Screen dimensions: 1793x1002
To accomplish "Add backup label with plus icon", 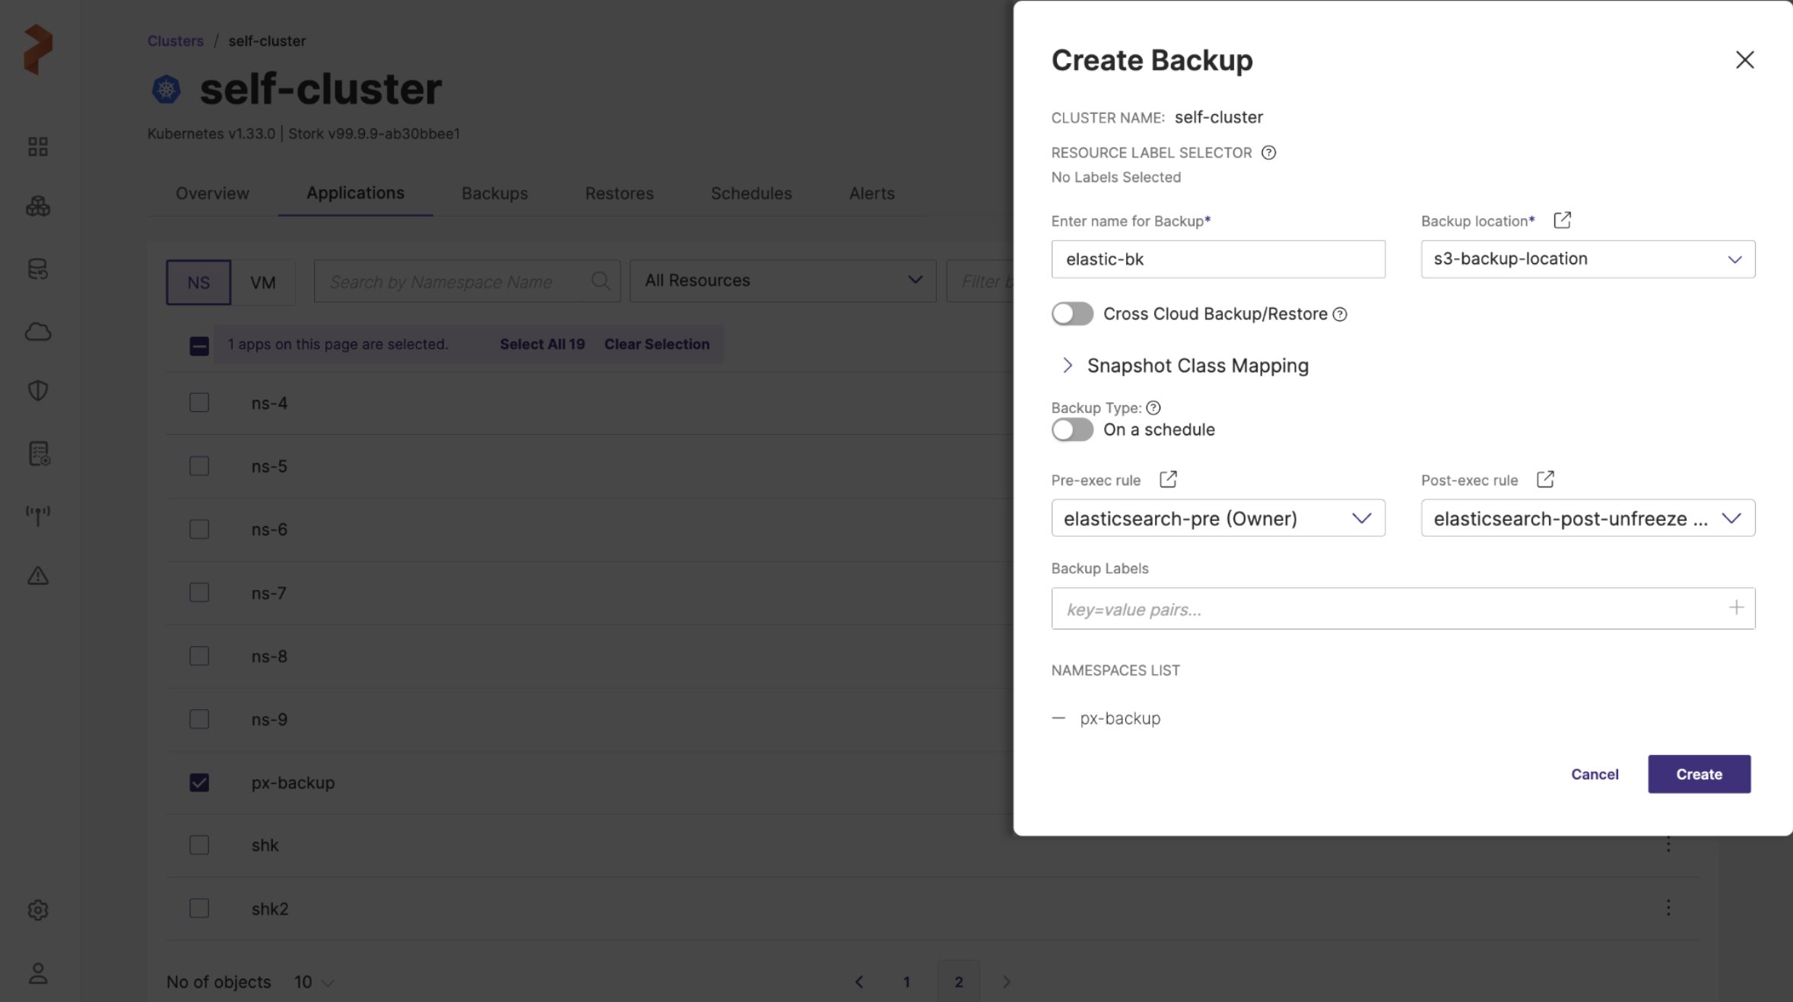I will click(x=1736, y=608).
